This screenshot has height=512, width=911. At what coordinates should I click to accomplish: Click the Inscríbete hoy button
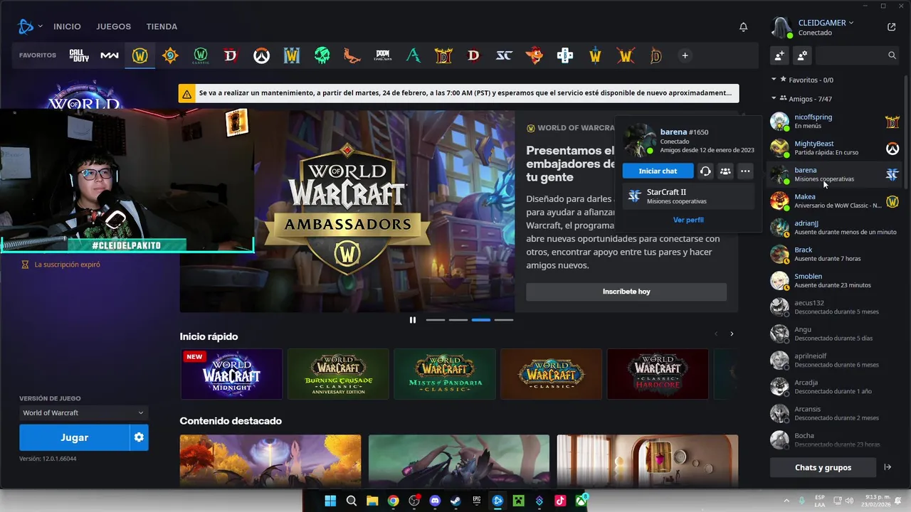click(x=626, y=292)
